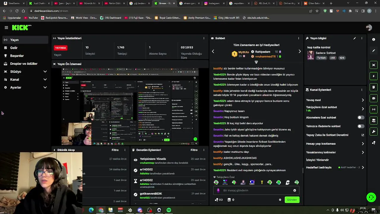Click the green Gönder button
This screenshot has width=380, height=214.
tap(292, 200)
